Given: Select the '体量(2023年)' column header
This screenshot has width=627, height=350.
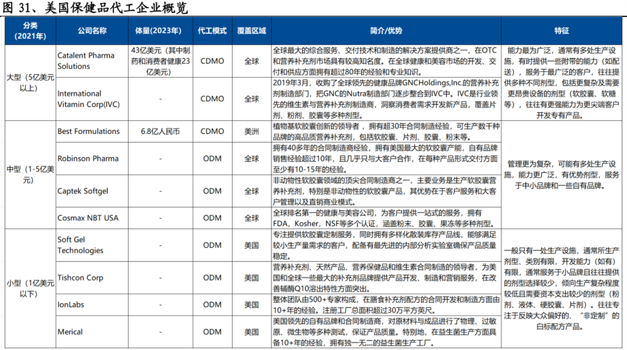Looking at the screenshot, I should point(161,31).
